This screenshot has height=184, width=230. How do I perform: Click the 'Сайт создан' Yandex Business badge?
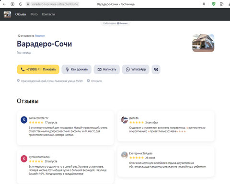point(115,23)
